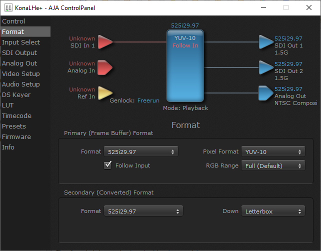Show the Info page
This screenshot has height=251, width=321.
[x=25, y=147]
